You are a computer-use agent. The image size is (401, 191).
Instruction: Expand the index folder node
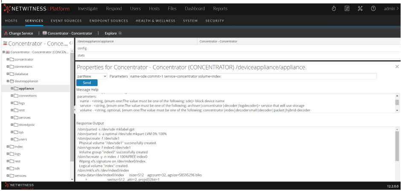point(8,147)
